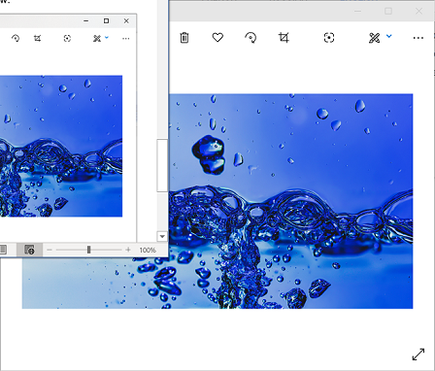The height and width of the screenshot is (371, 435).
Task: Select the highlighted view mode icon in the status bar
Action: coord(29,250)
